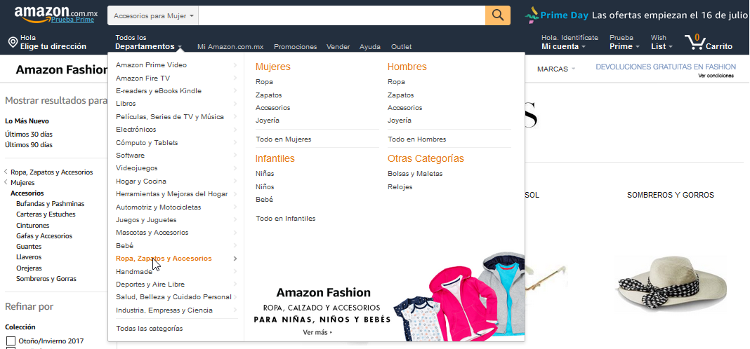Select Software menu item
Image resolution: width=750 pixels, height=349 pixels.
pyautogui.click(x=130, y=156)
